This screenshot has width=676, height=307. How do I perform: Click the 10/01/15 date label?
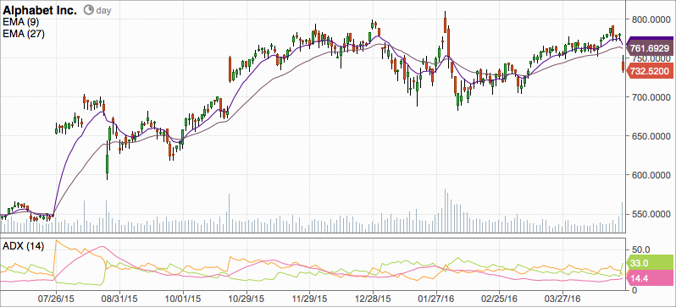184,298
